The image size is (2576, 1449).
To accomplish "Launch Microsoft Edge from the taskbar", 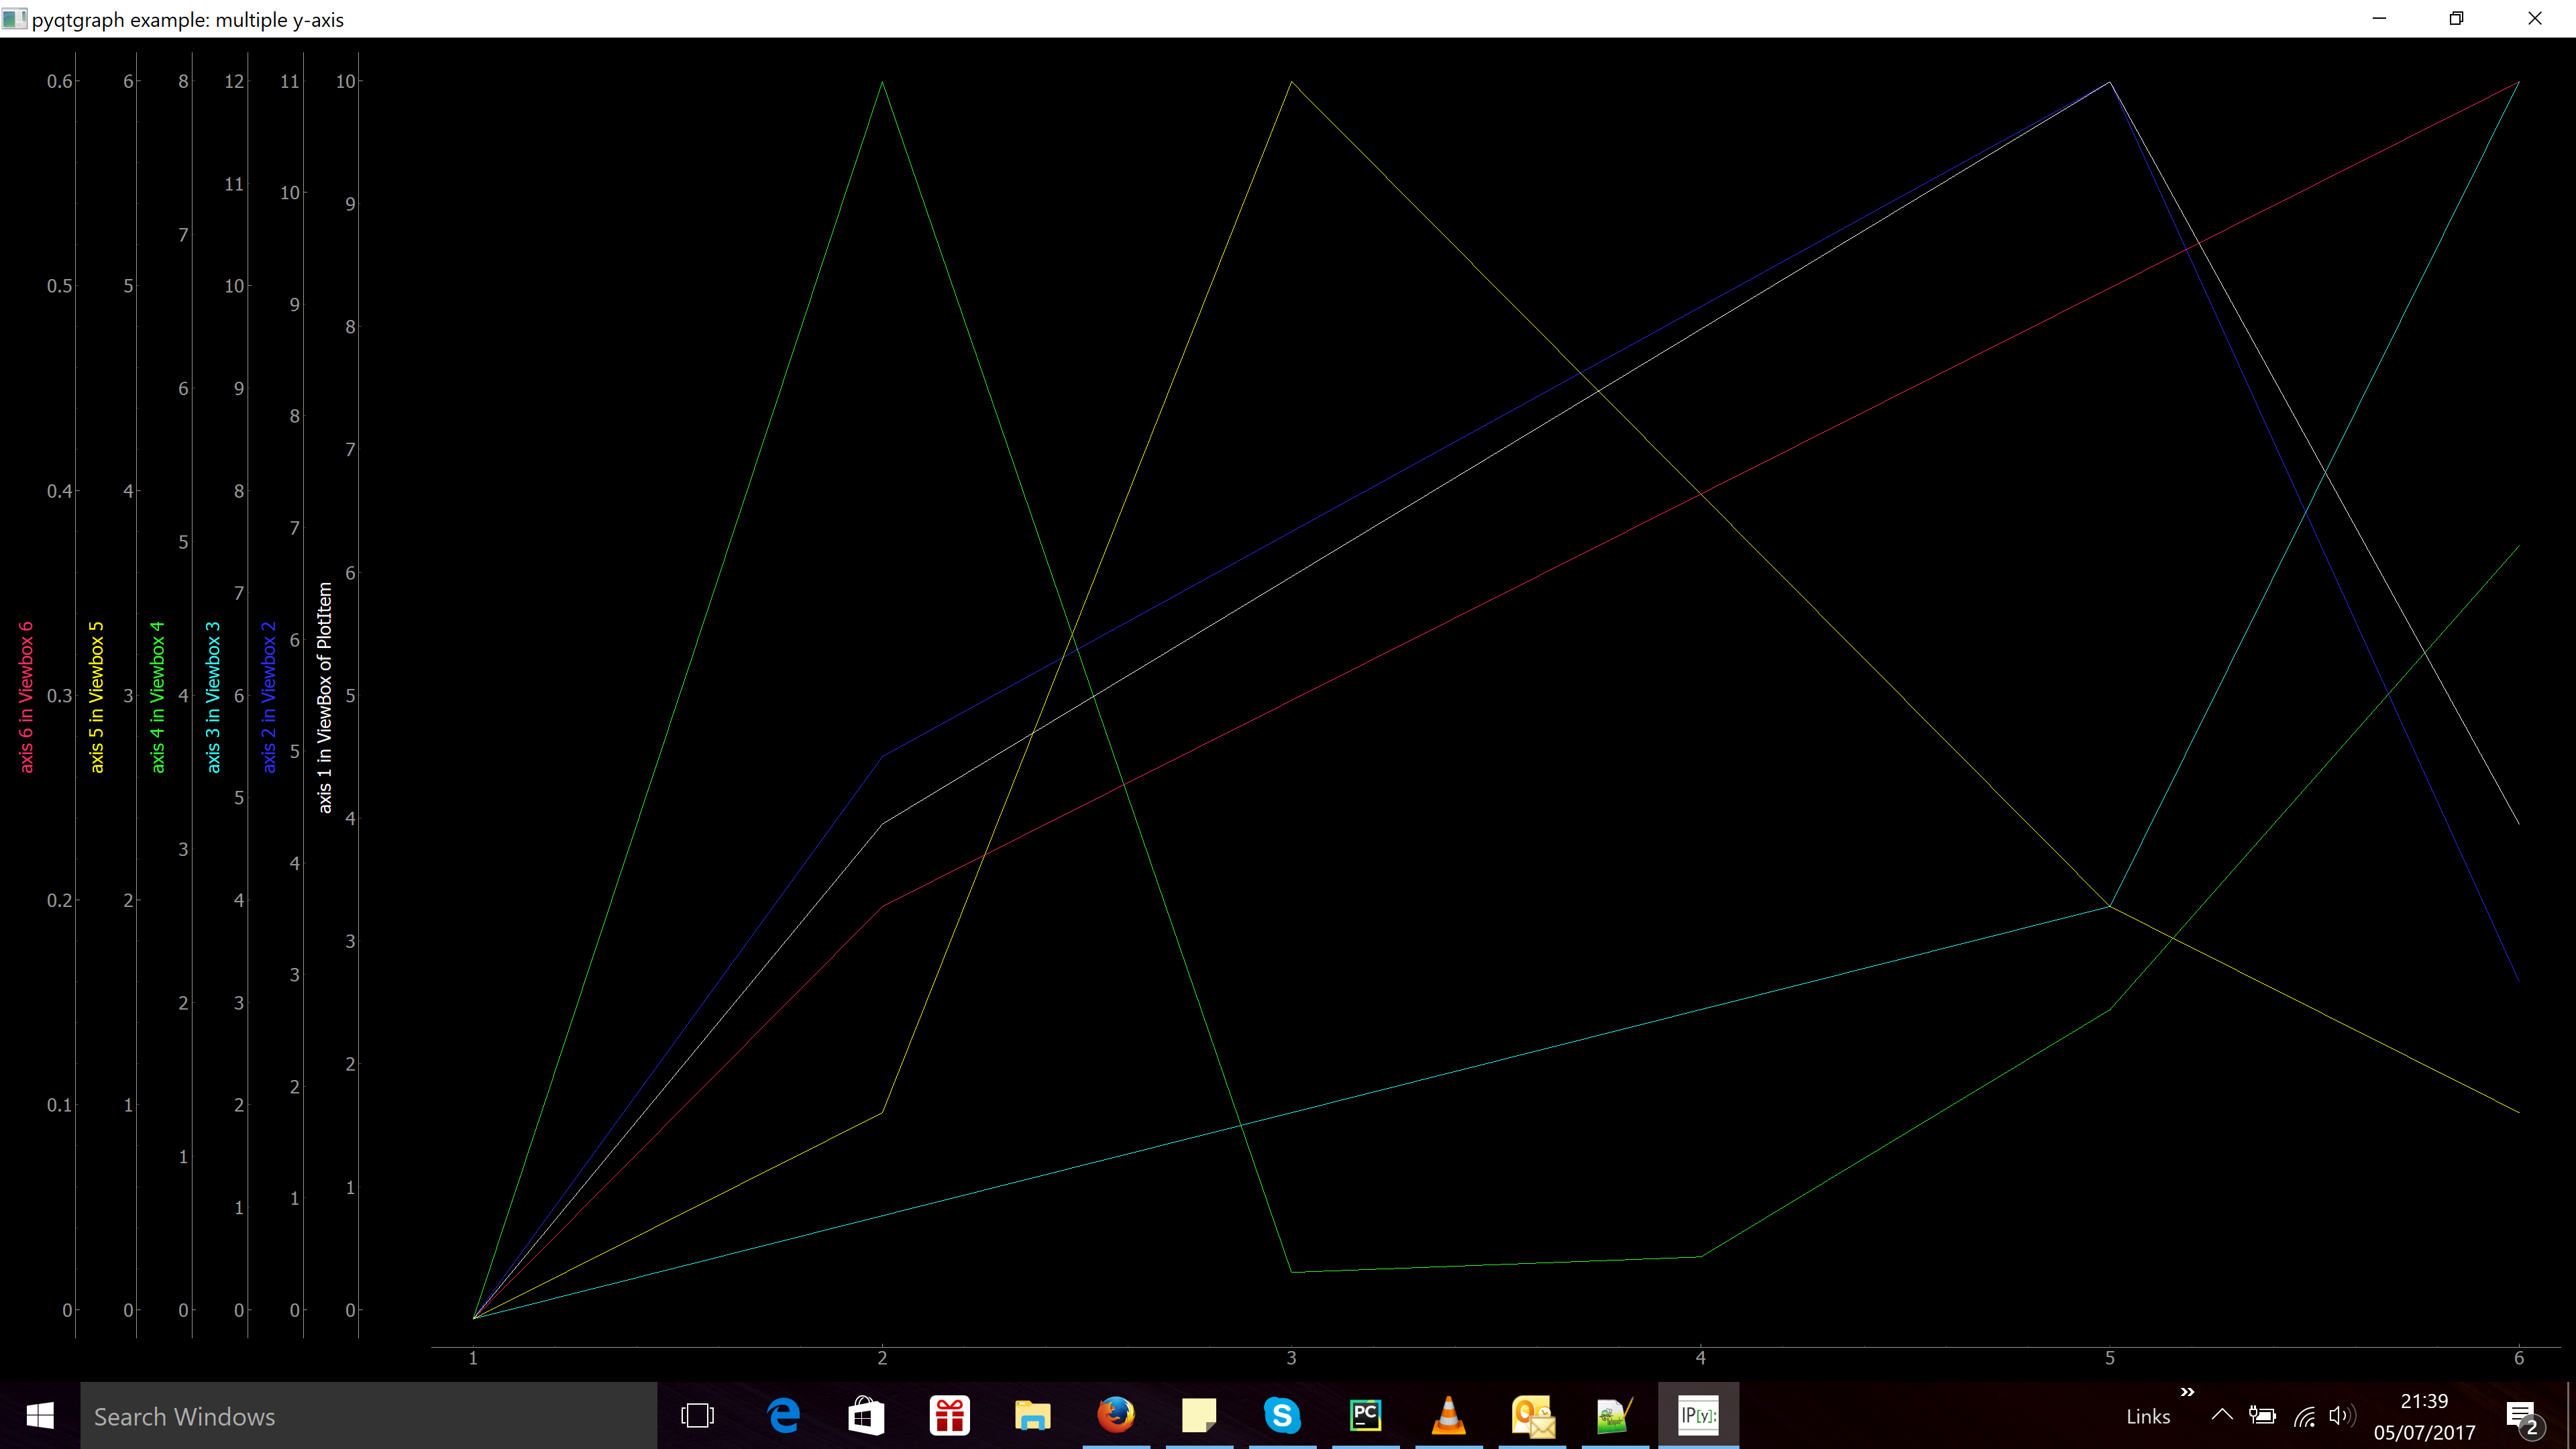I will tap(783, 1416).
